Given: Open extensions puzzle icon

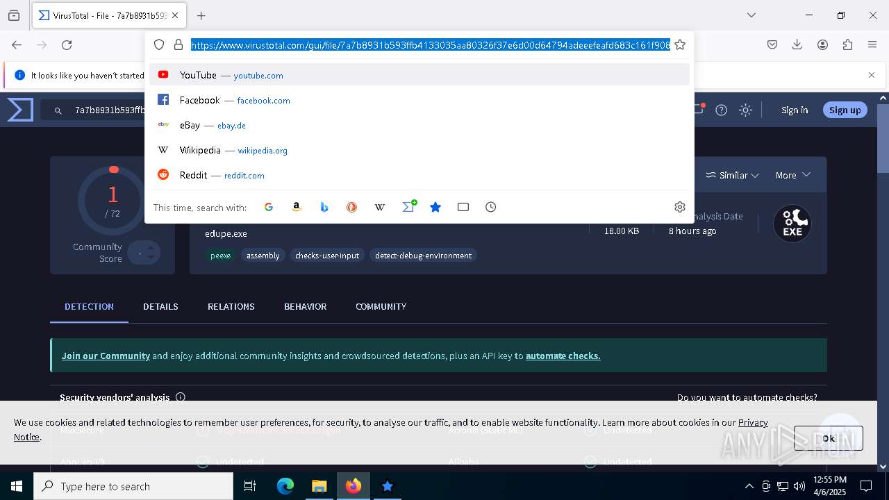Looking at the screenshot, I should [x=847, y=44].
